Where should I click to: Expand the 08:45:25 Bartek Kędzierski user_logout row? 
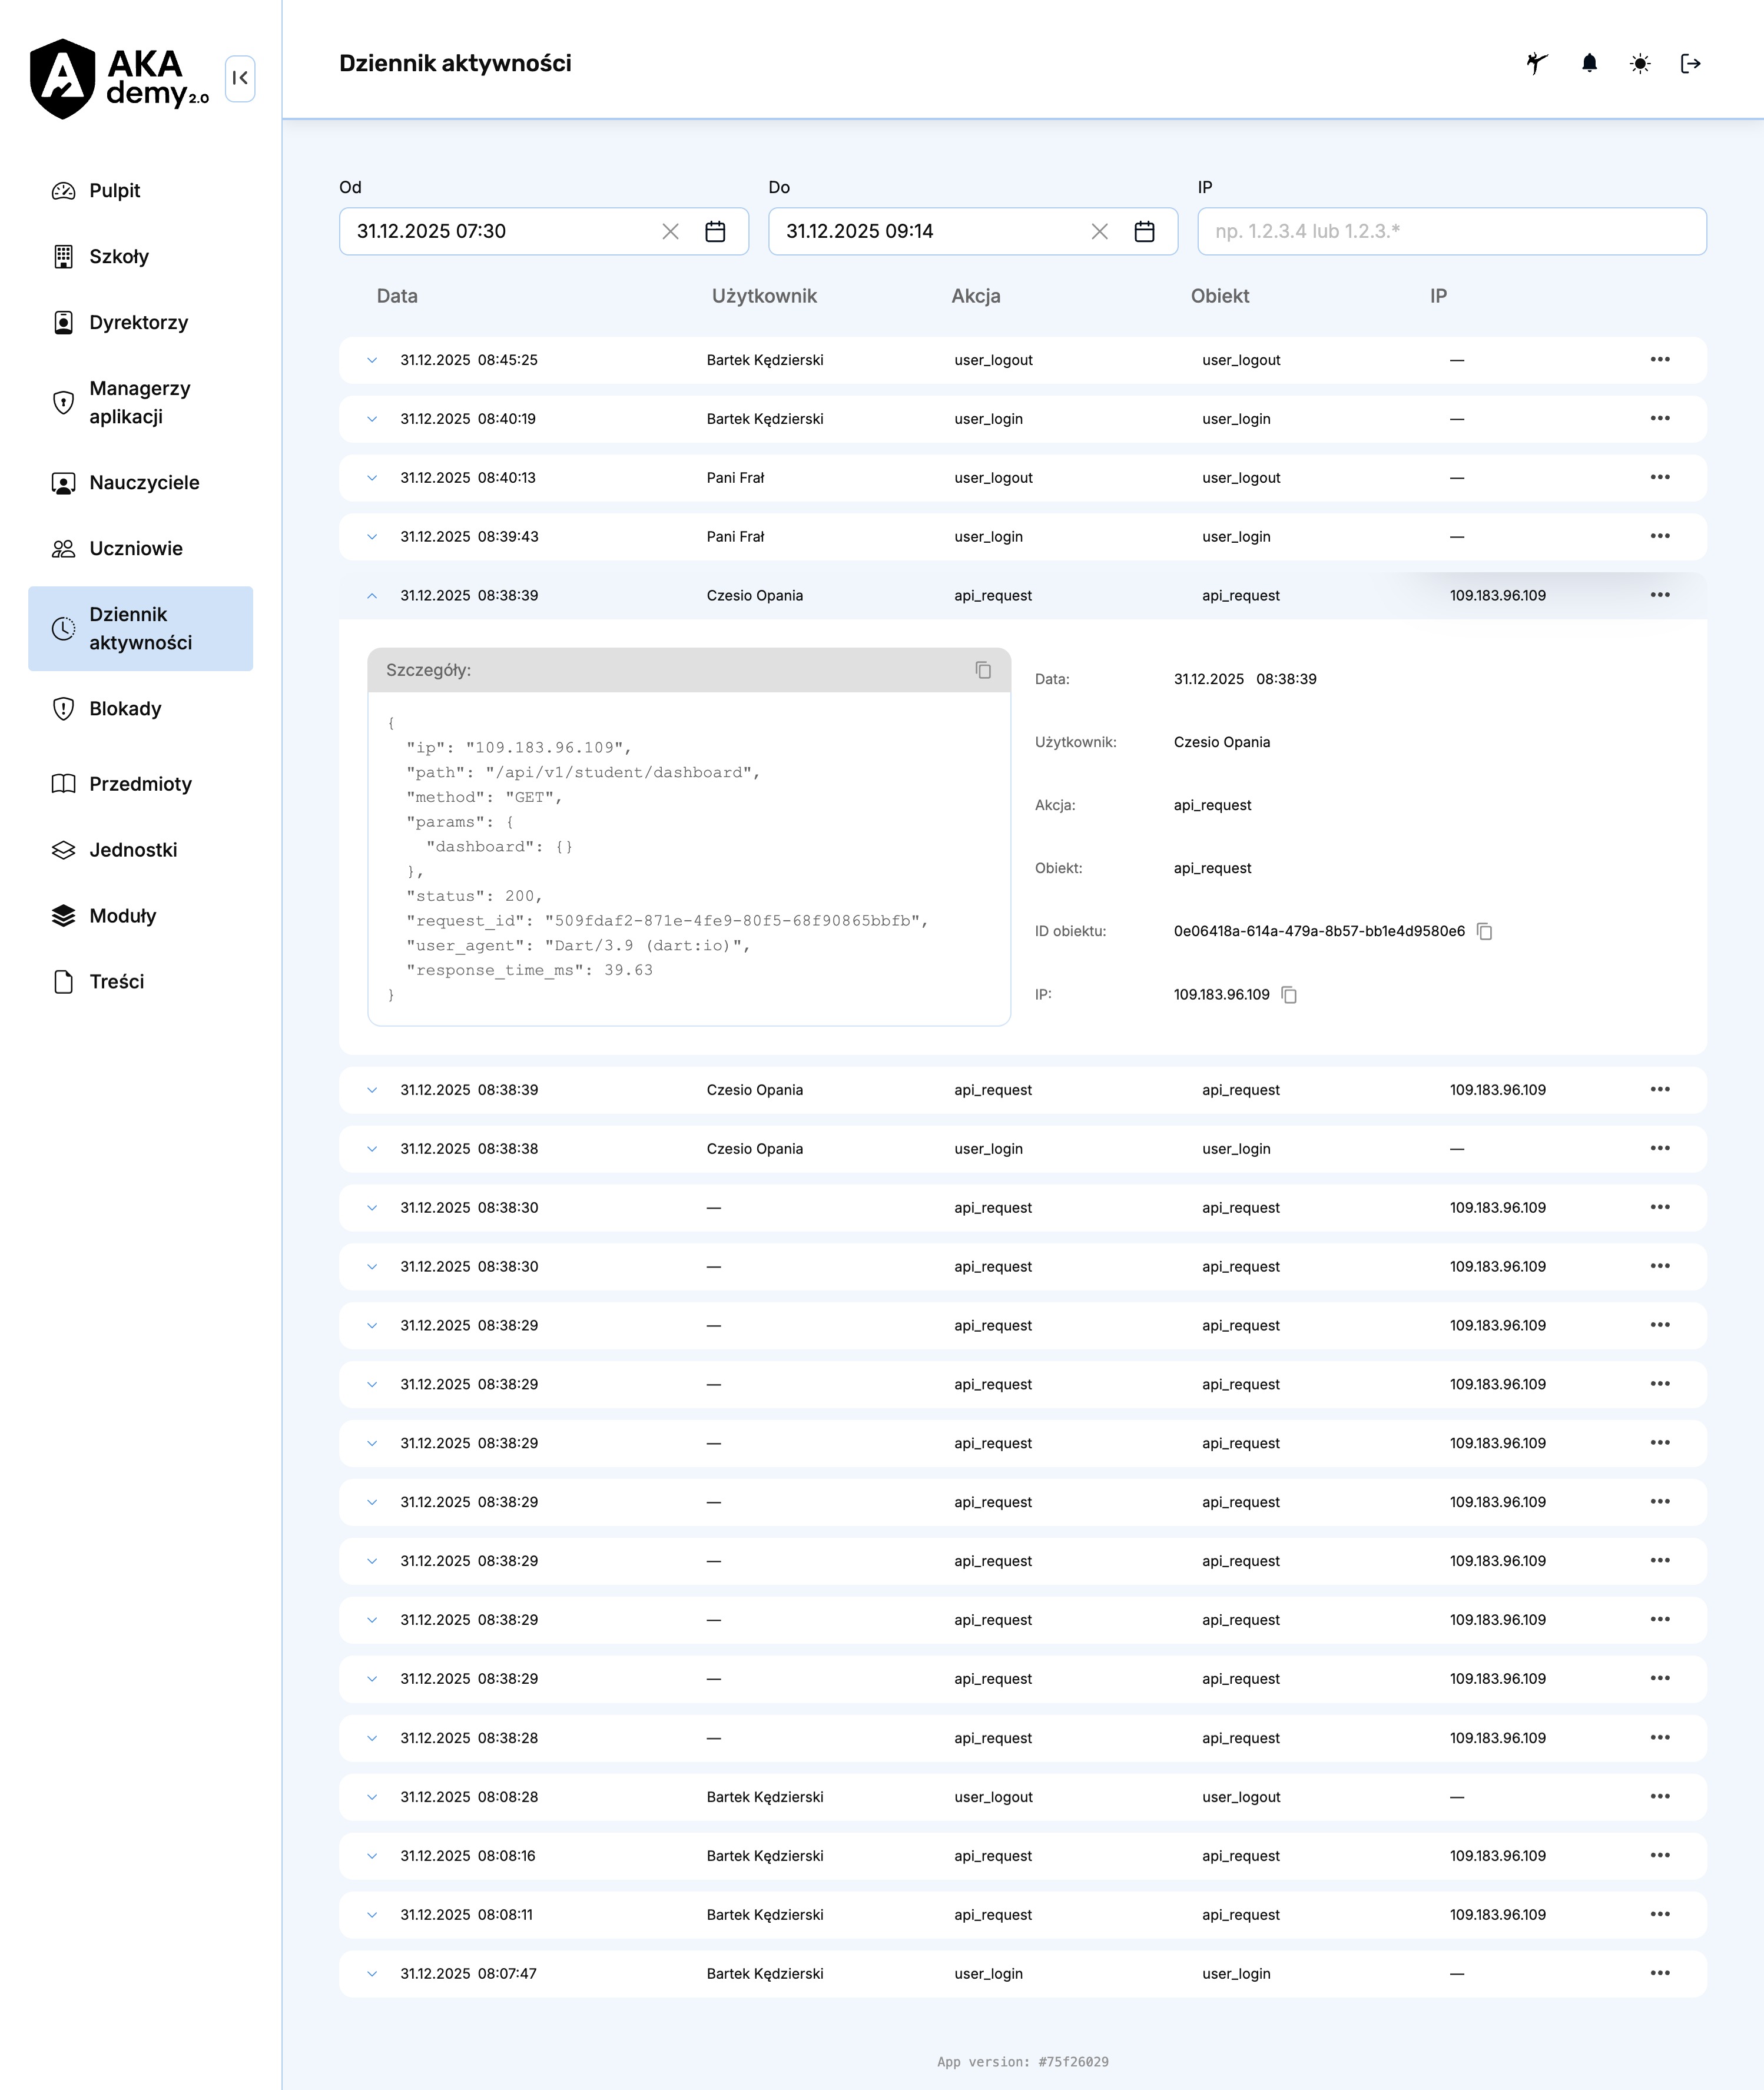(x=372, y=360)
